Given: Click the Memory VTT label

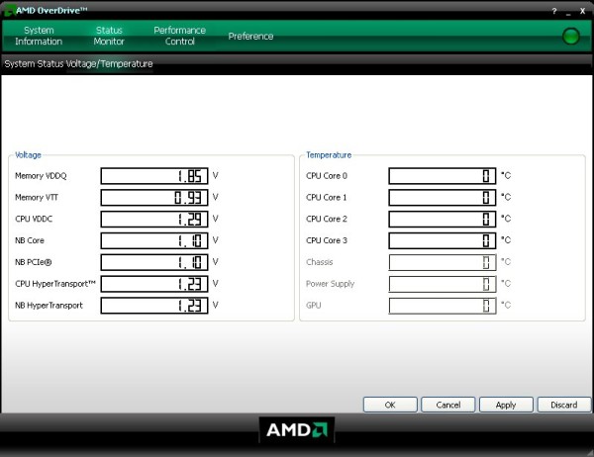Looking at the screenshot, I should point(37,197).
